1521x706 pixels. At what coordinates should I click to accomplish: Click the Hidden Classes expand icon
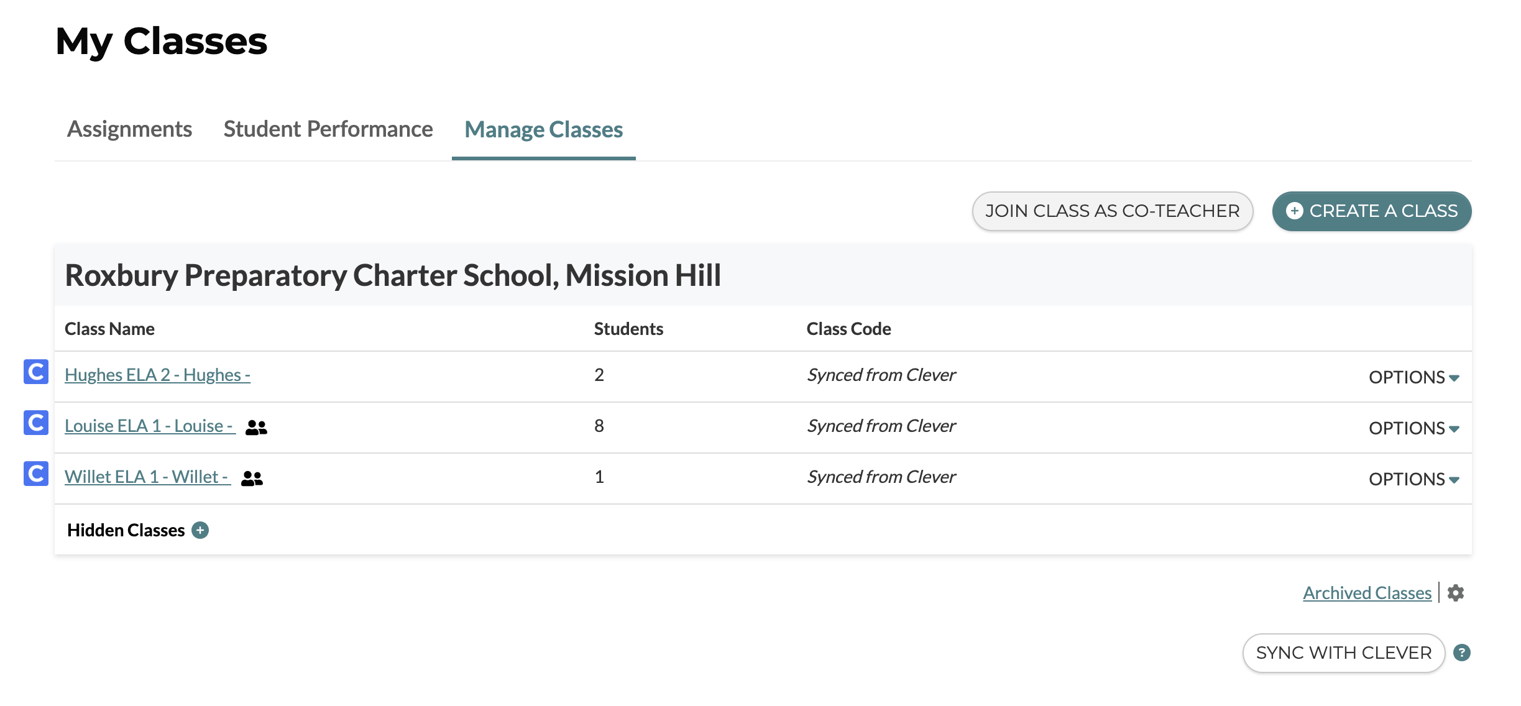tap(201, 531)
